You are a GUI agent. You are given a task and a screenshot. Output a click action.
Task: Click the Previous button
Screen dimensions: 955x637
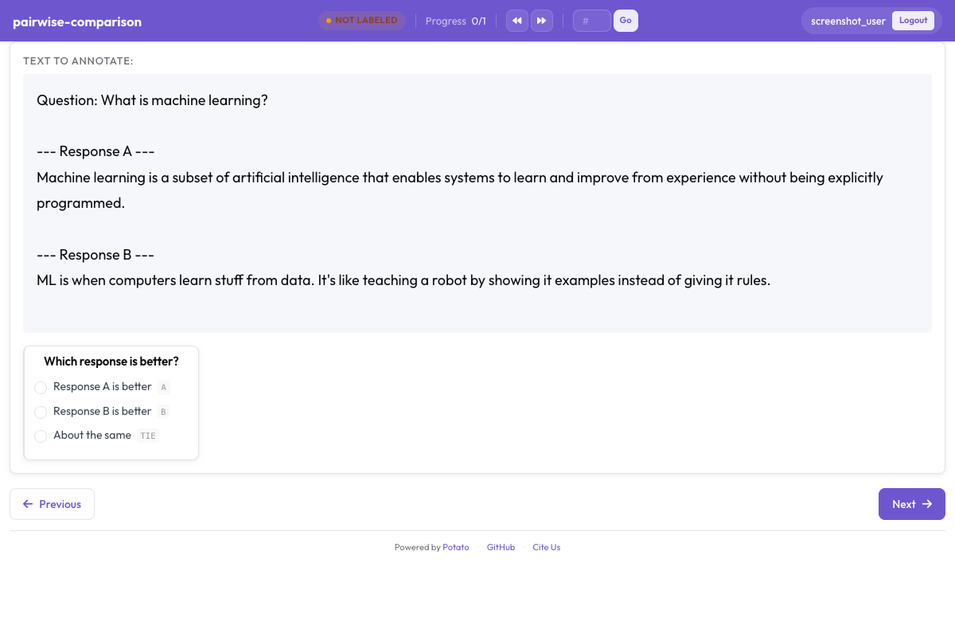(52, 503)
